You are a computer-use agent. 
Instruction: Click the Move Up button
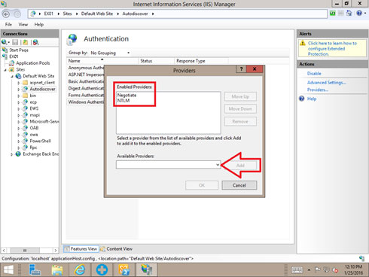[240, 96]
